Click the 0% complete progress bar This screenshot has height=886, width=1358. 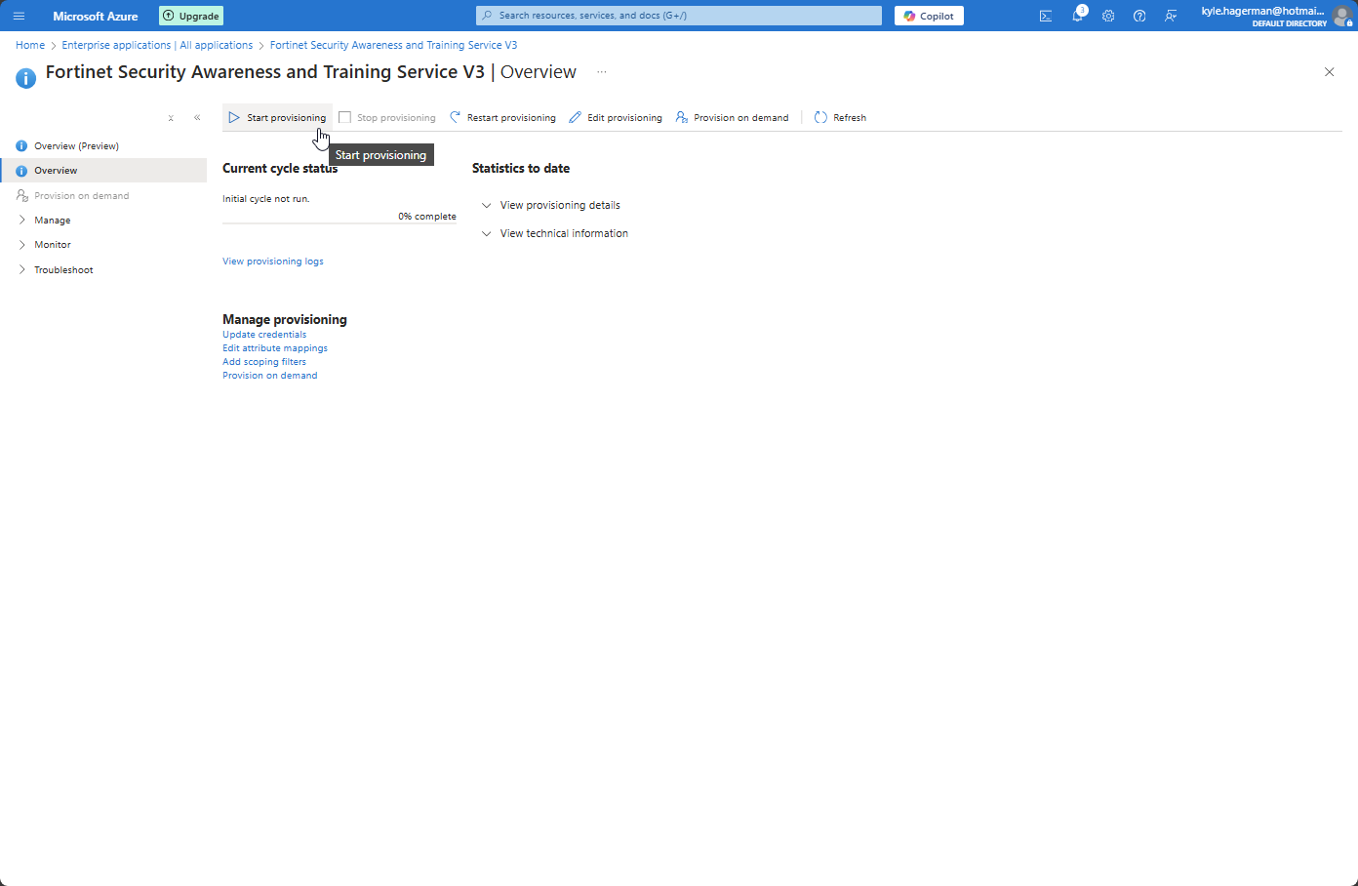339,223
